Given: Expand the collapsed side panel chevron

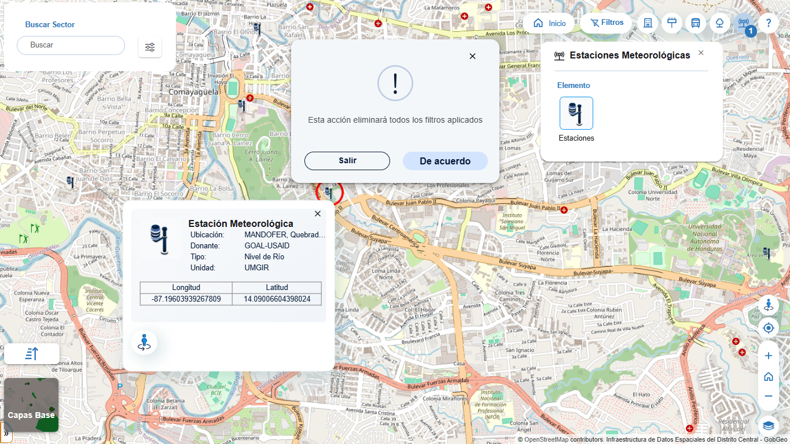Looking at the screenshot, I should click(6, 433).
